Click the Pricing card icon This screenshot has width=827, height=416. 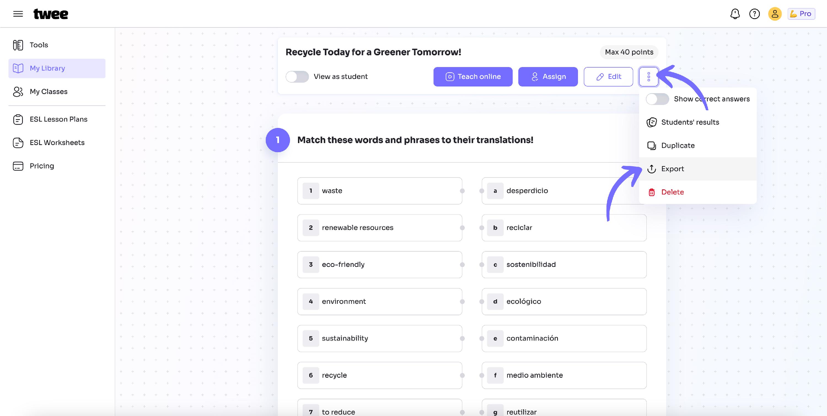18,166
